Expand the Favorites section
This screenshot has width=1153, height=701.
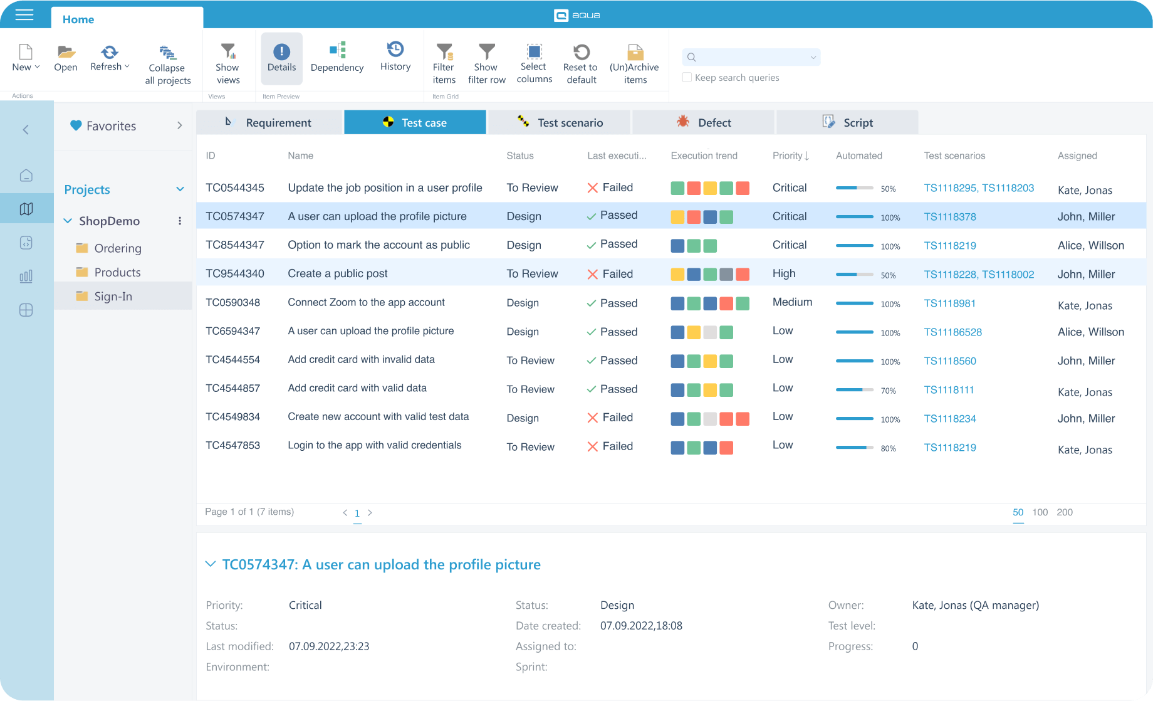tap(179, 125)
